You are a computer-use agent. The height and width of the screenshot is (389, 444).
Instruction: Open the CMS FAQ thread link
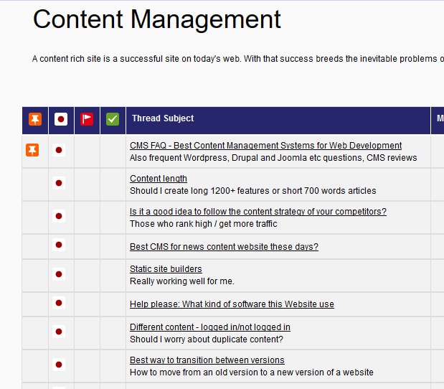tap(265, 146)
